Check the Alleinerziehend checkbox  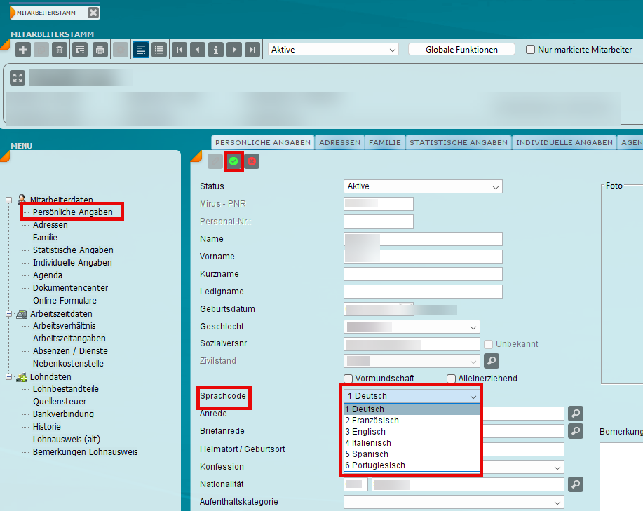(x=452, y=379)
